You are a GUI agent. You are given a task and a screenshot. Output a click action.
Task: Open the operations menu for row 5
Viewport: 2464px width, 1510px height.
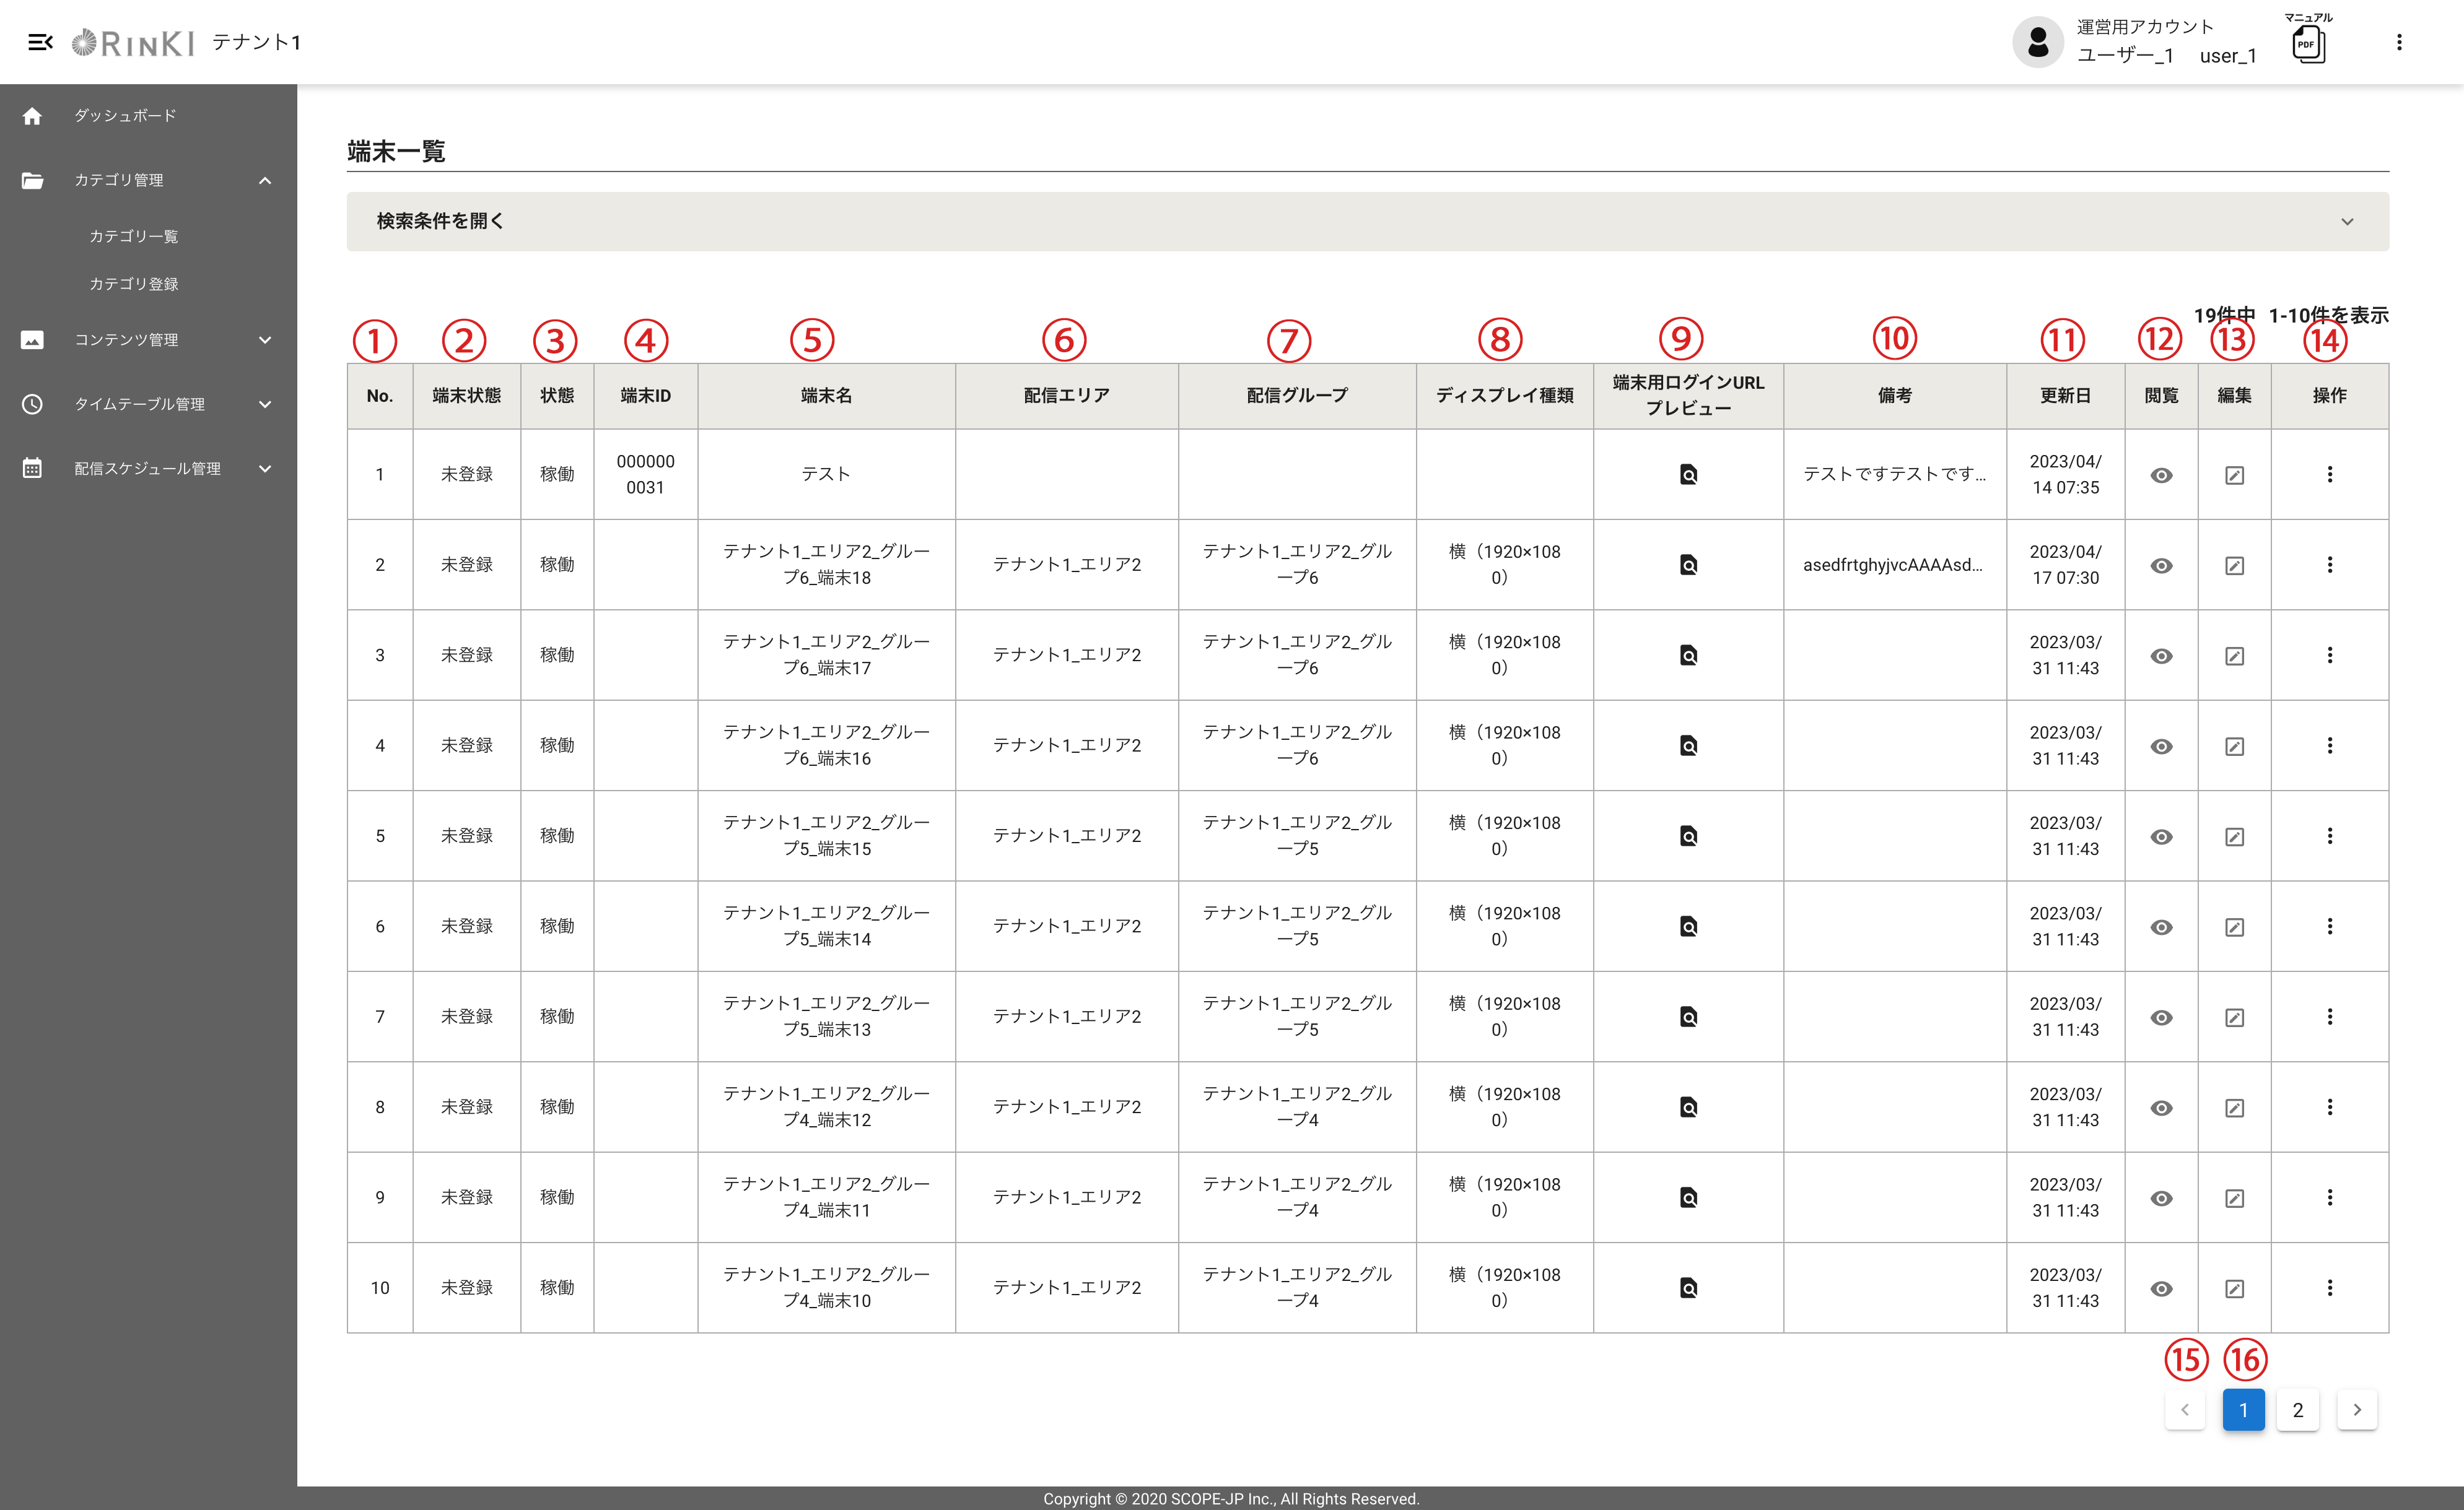point(2329,836)
